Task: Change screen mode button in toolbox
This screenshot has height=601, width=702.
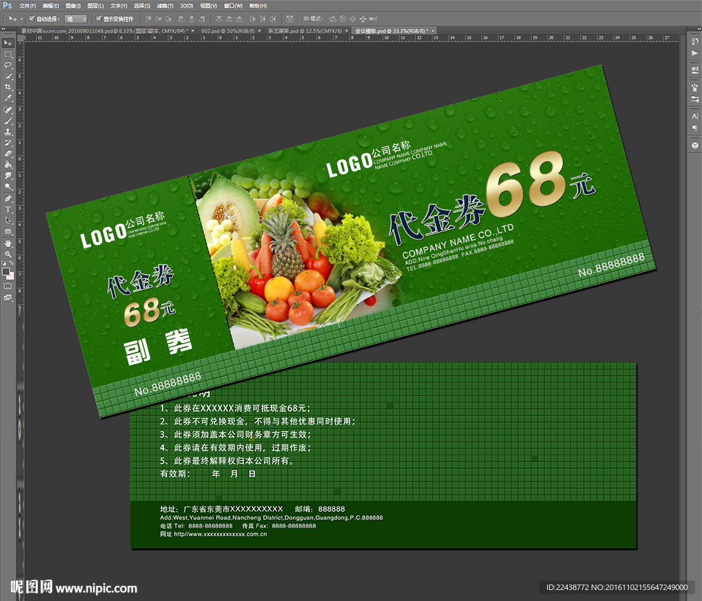Action: pyautogui.click(x=8, y=297)
